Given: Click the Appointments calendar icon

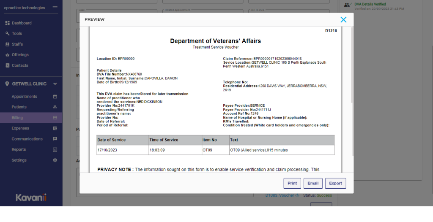Looking at the screenshot, I should click(55, 97).
